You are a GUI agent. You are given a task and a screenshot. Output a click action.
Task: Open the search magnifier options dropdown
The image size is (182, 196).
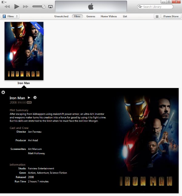pyautogui.click(x=140, y=7)
